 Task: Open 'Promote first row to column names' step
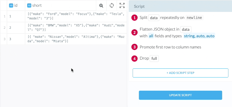[x=170, y=47]
